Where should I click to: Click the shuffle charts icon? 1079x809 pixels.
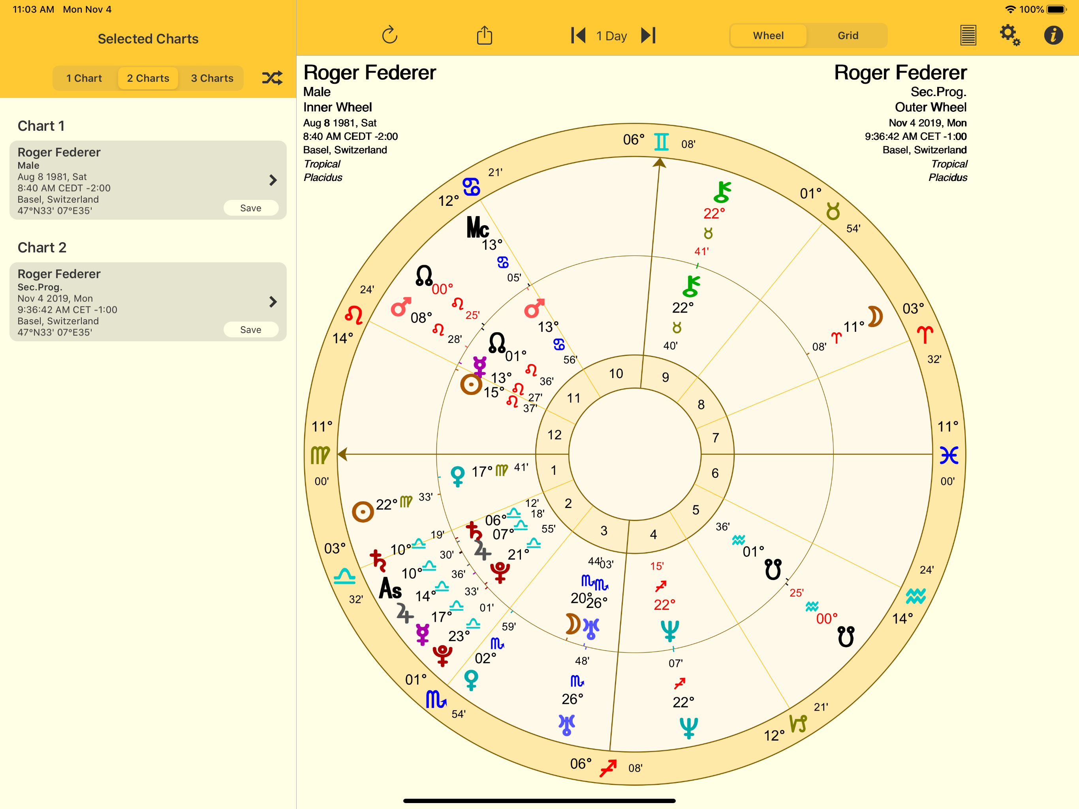pyautogui.click(x=272, y=78)
